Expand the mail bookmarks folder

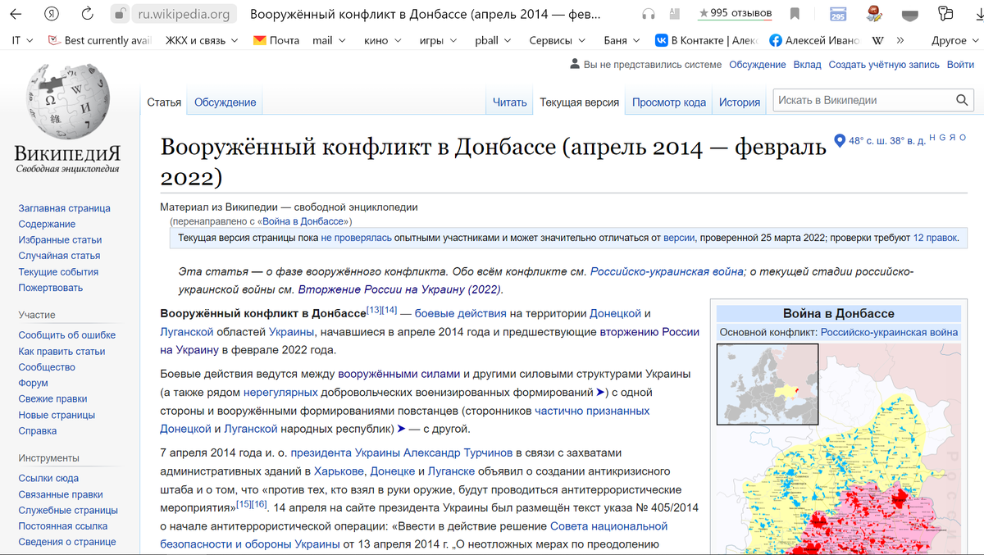(329, 40)
